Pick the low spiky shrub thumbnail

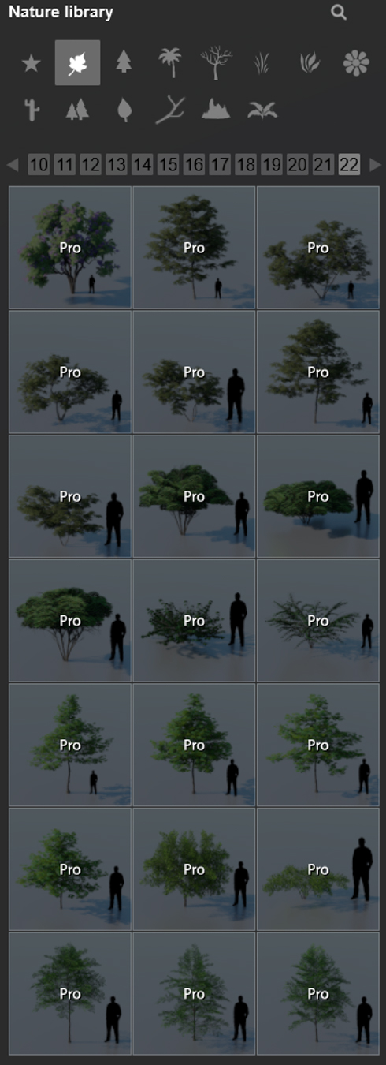coord(317,621)
